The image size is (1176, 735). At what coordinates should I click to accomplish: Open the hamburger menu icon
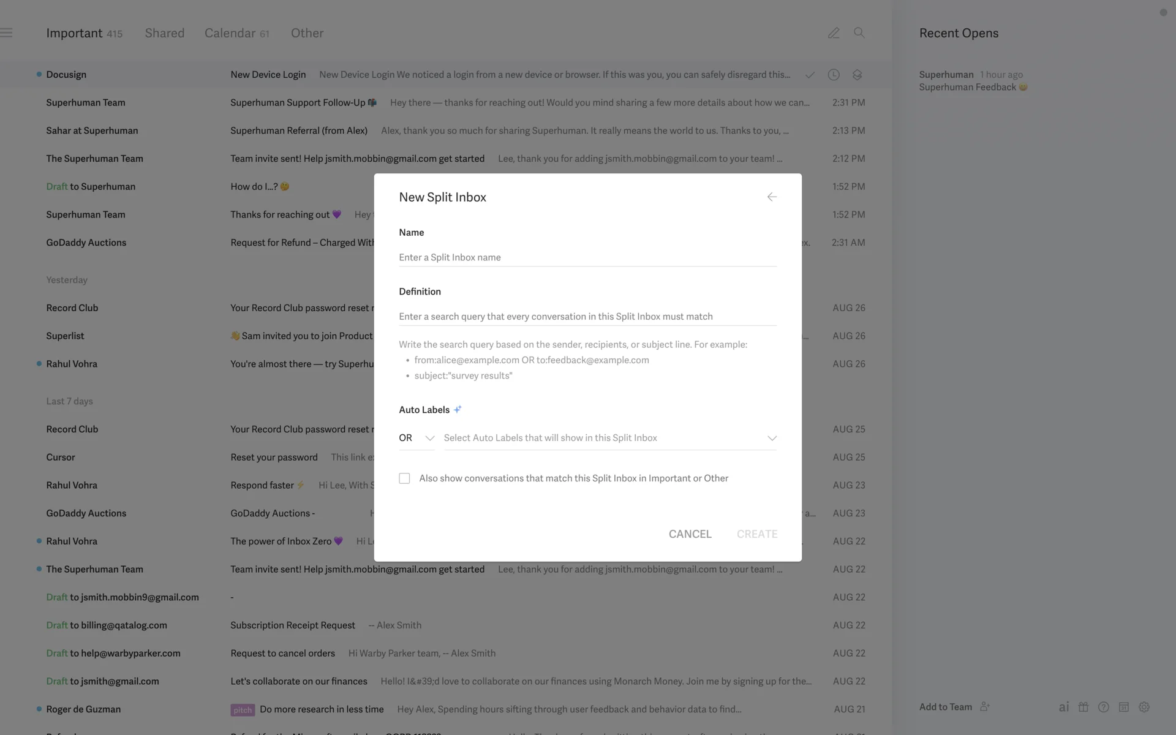(7, 33)
